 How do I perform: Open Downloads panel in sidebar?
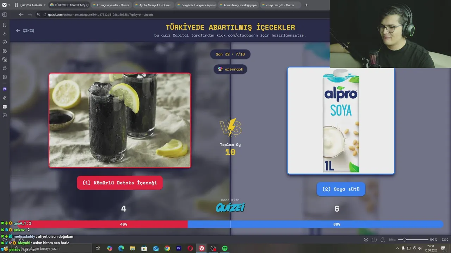[x=5, y=33]
